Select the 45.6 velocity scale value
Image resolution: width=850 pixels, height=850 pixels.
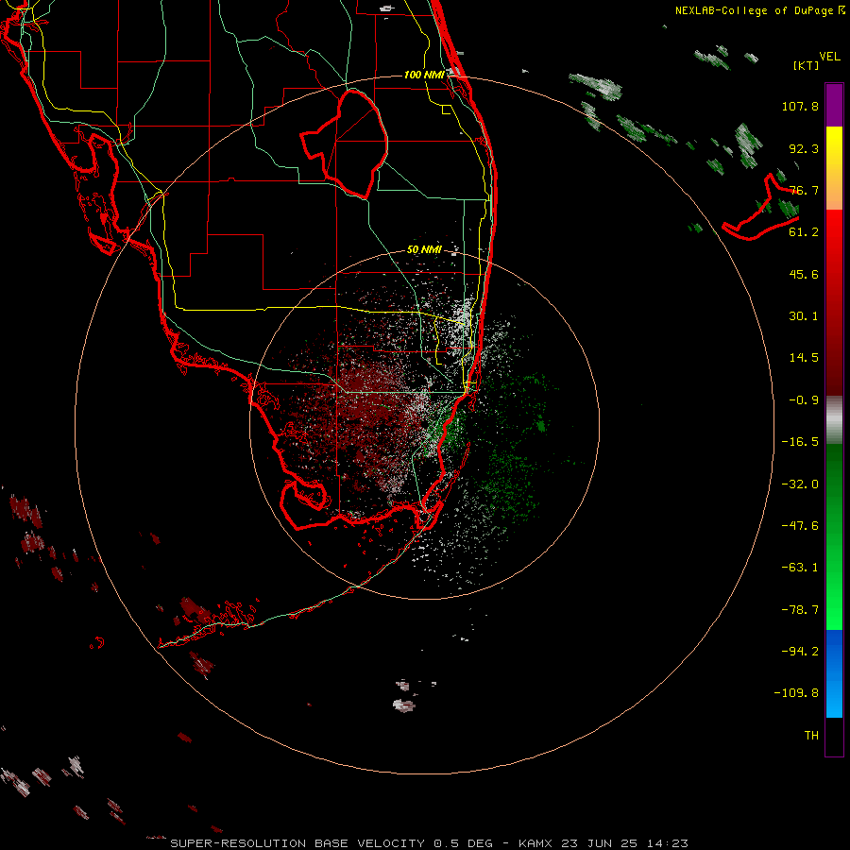(804, 274)
